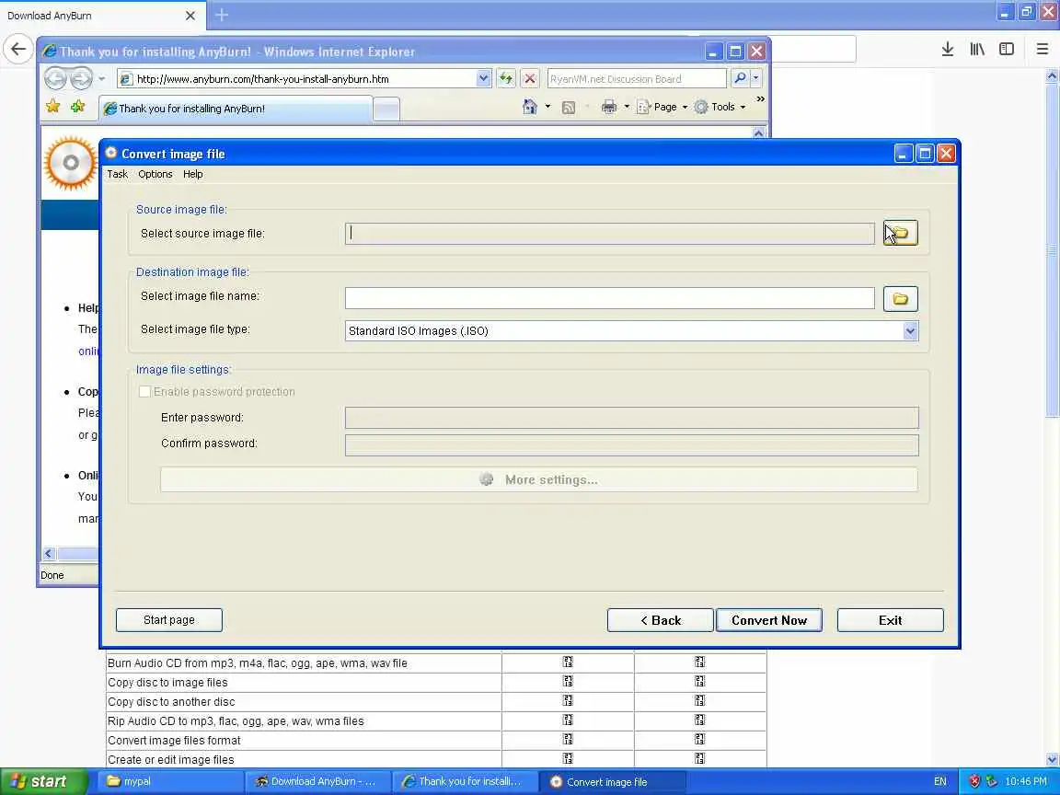The width and height of the screenshot is (1060, 795).
Task: Click Firefox back arrow button
Action: click(18, 49)
